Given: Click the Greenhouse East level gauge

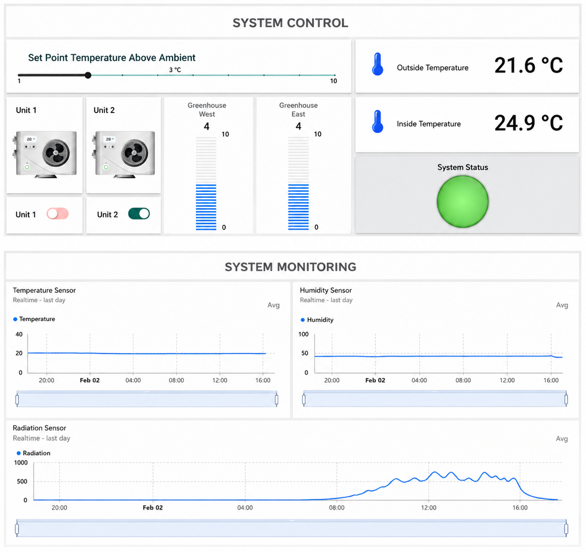Looking at the screenshot, I should [x=298, y=183].
